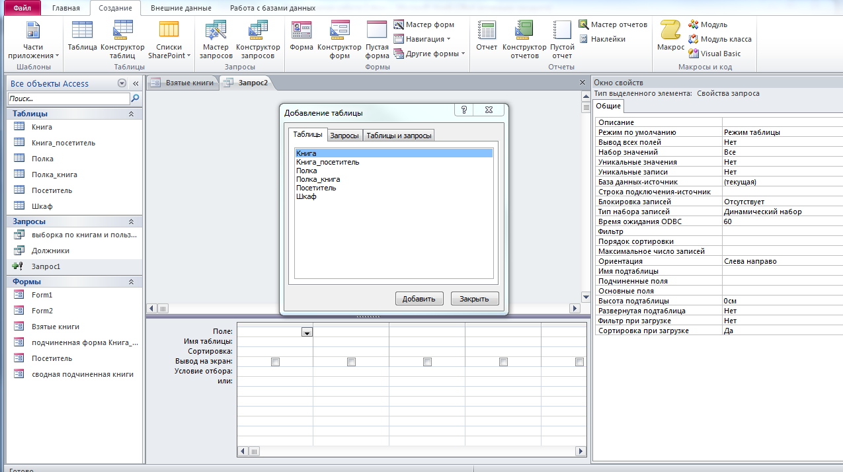Toggle third Вывод на экран checkbox
The height and width of the screenshot is (472, 843).
tap(427, 362)
